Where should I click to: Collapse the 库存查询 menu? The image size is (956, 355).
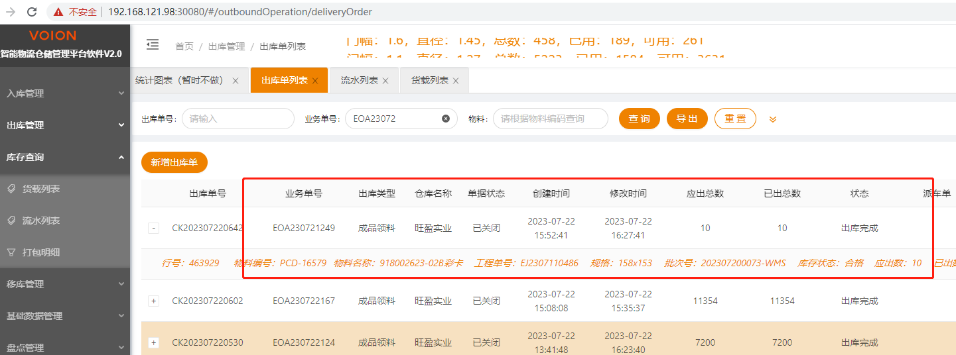pos(65,157)
